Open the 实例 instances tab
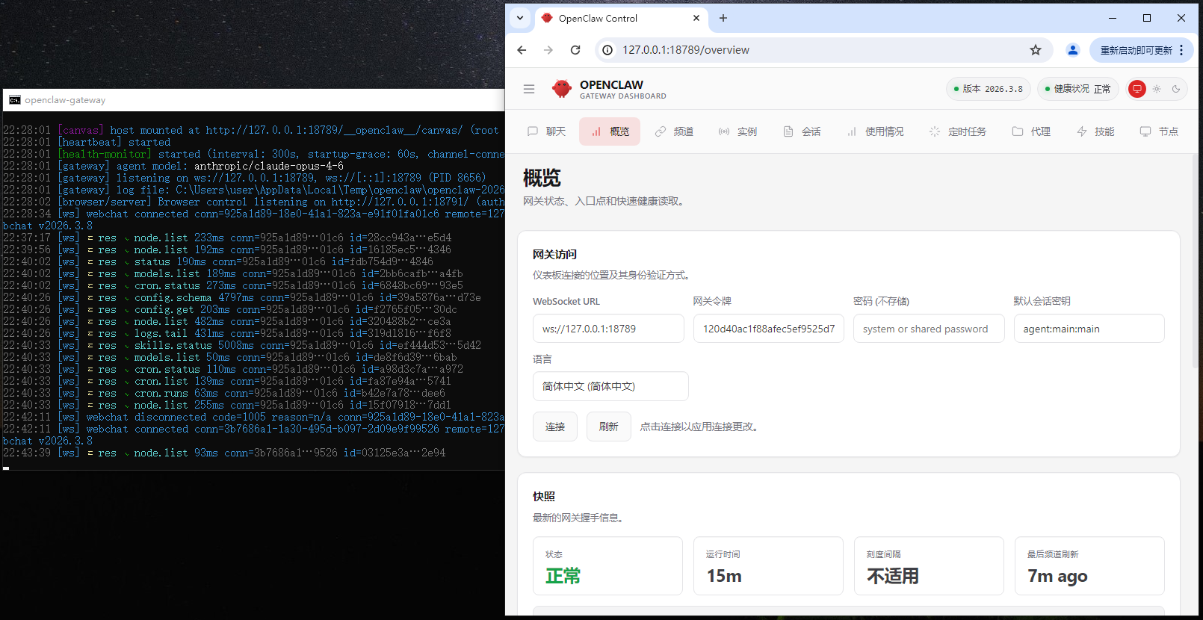Viewport: 1203px width, 620px height. [737, 131]
